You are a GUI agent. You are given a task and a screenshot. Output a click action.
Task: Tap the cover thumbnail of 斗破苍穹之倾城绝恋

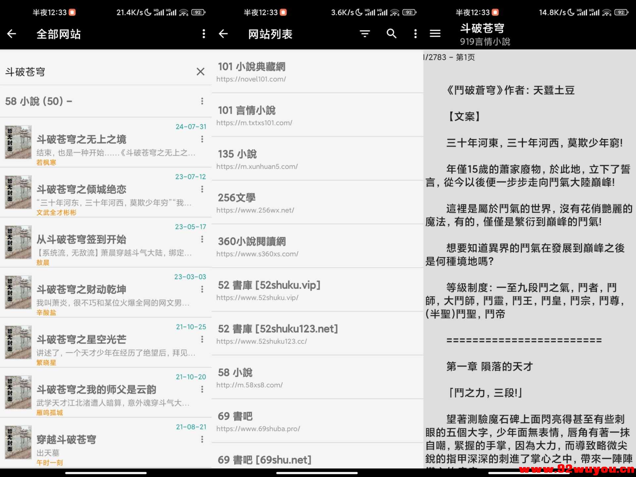[x=18, y=192]
